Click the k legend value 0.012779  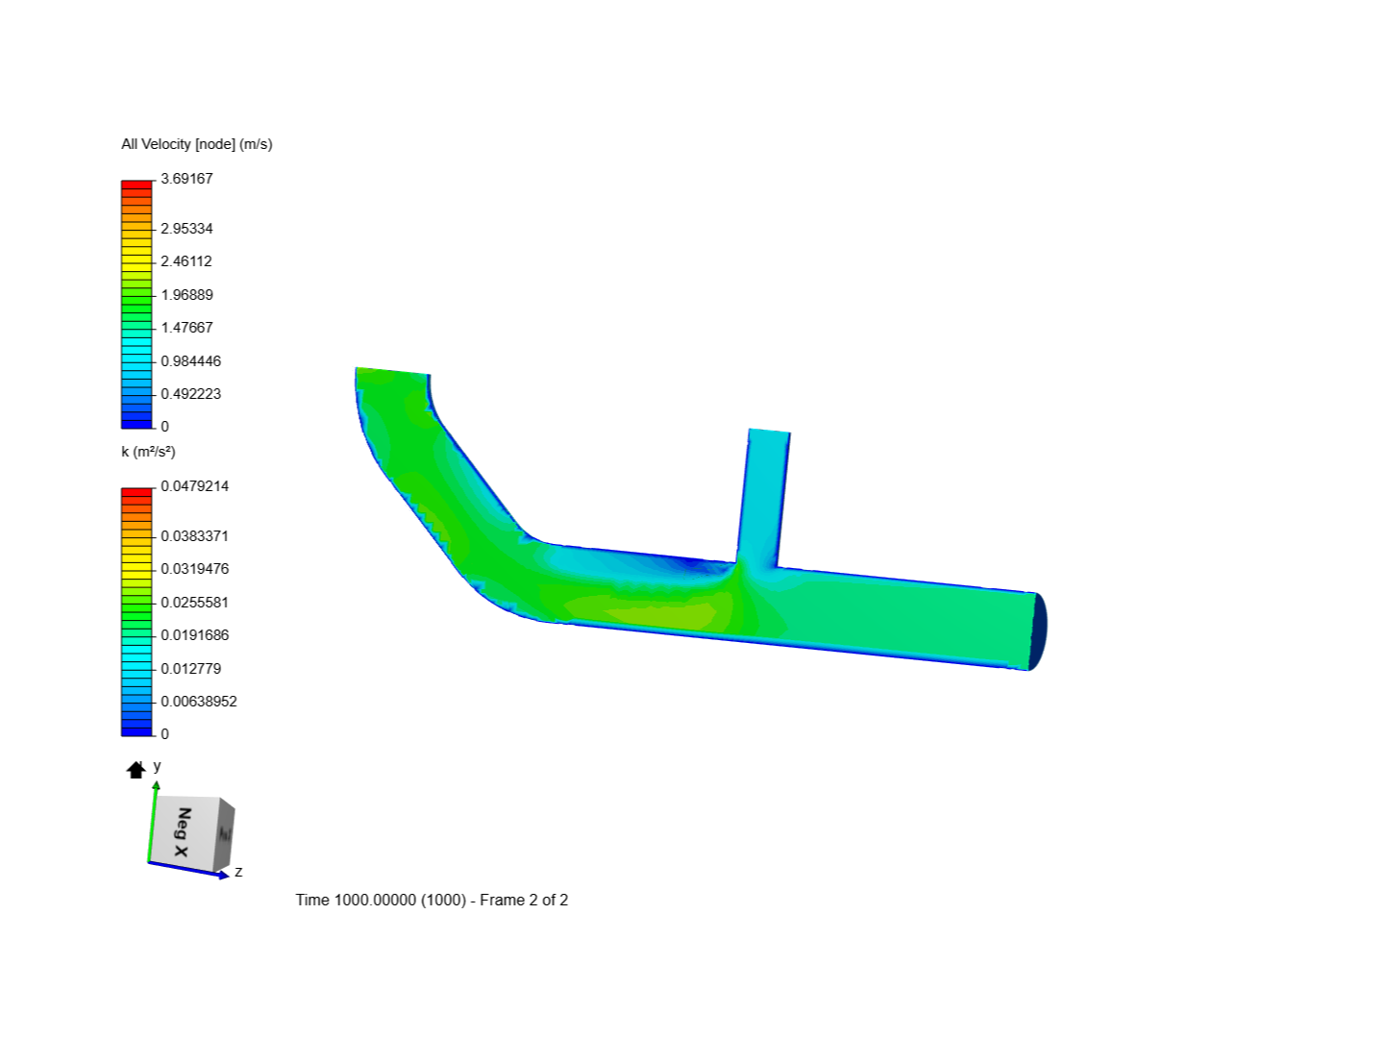click(x=190, y=669)
